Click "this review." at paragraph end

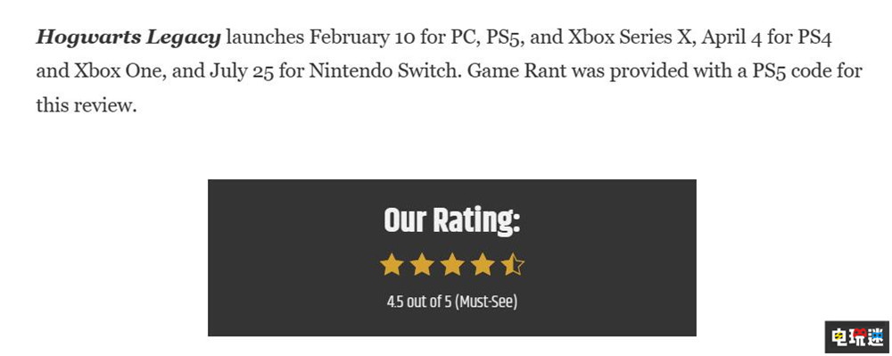click(87, 105)
